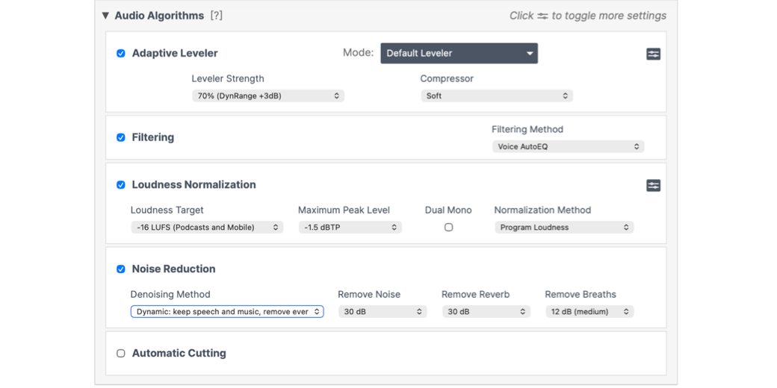Image resolution: width=777 pixels, height=388 pixels.
Task: Select Filtering Method Voice AutoEQ dropdown
Action: (567, 147)
